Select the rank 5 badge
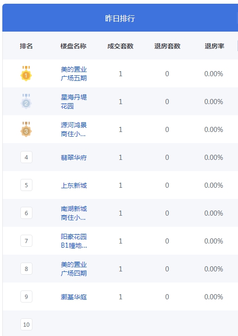The height and width of the screenshot is (336, 238). coord(26,185)
